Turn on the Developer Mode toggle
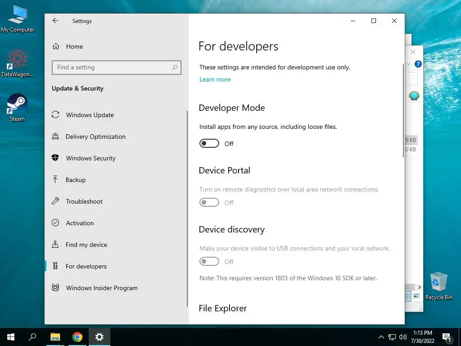The width and height of the screenshot is (461, 346). tap(209, 144)
